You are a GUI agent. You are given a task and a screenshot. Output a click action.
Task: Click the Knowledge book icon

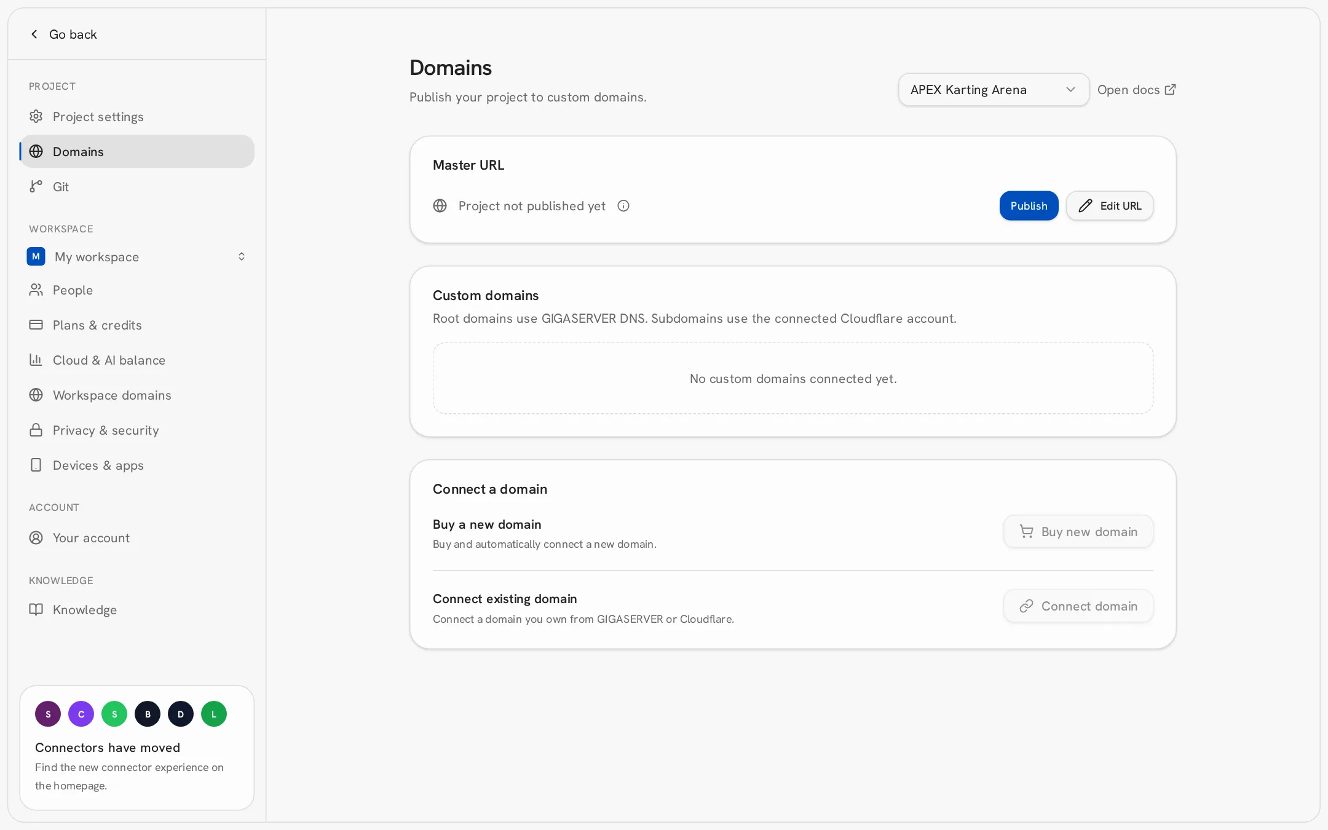36,609
